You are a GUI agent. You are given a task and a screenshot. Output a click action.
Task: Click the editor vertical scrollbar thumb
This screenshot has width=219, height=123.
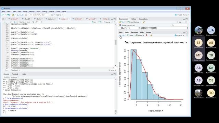point(116,42)
